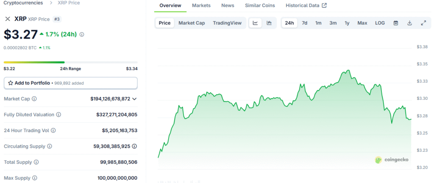Switch chart to Market Cap view
Viewport: 434px width, 183px height.
tap(192, 23)
